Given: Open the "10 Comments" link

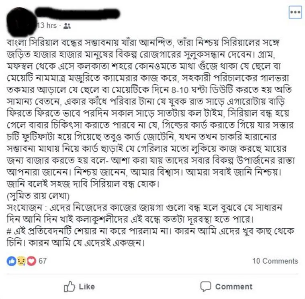Looking at the screenshot, I should 275,261.
